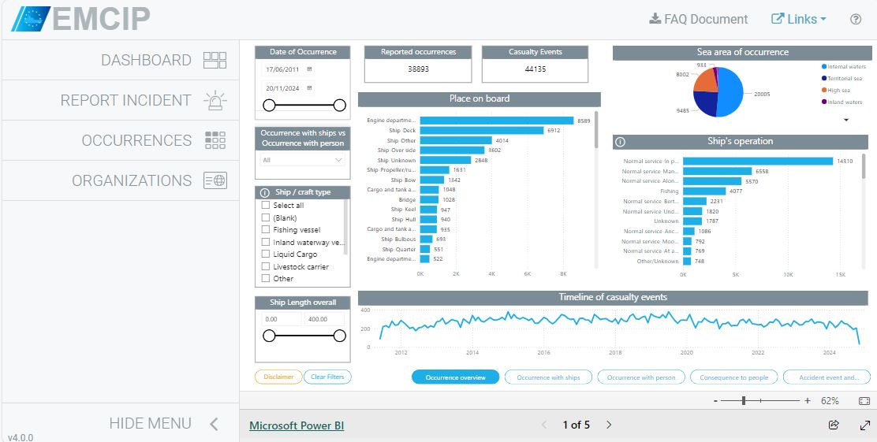Switch to Occurrence with person tab
The height and width of the screenshot is (442, 877).
(641, 377)
